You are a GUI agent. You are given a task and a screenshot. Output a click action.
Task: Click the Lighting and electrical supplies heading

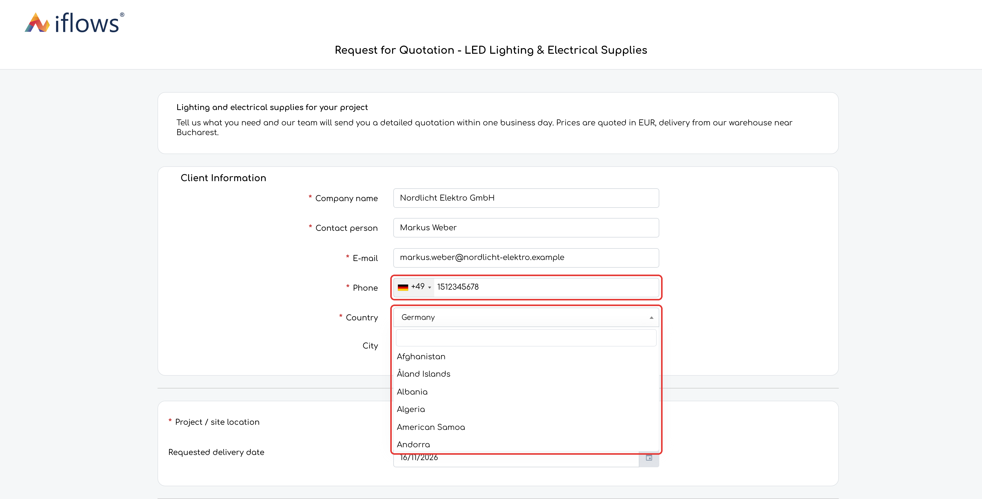pos(272,107)
